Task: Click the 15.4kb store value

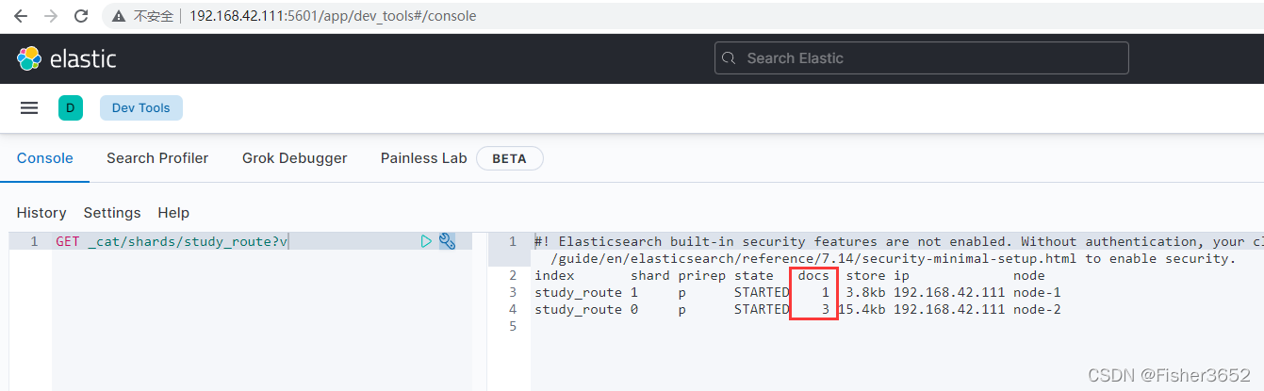Action: 862,309
